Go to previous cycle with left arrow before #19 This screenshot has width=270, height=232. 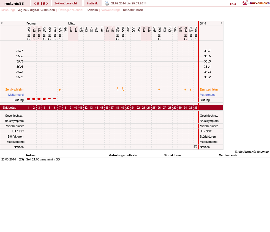click(x=35, y=4)
